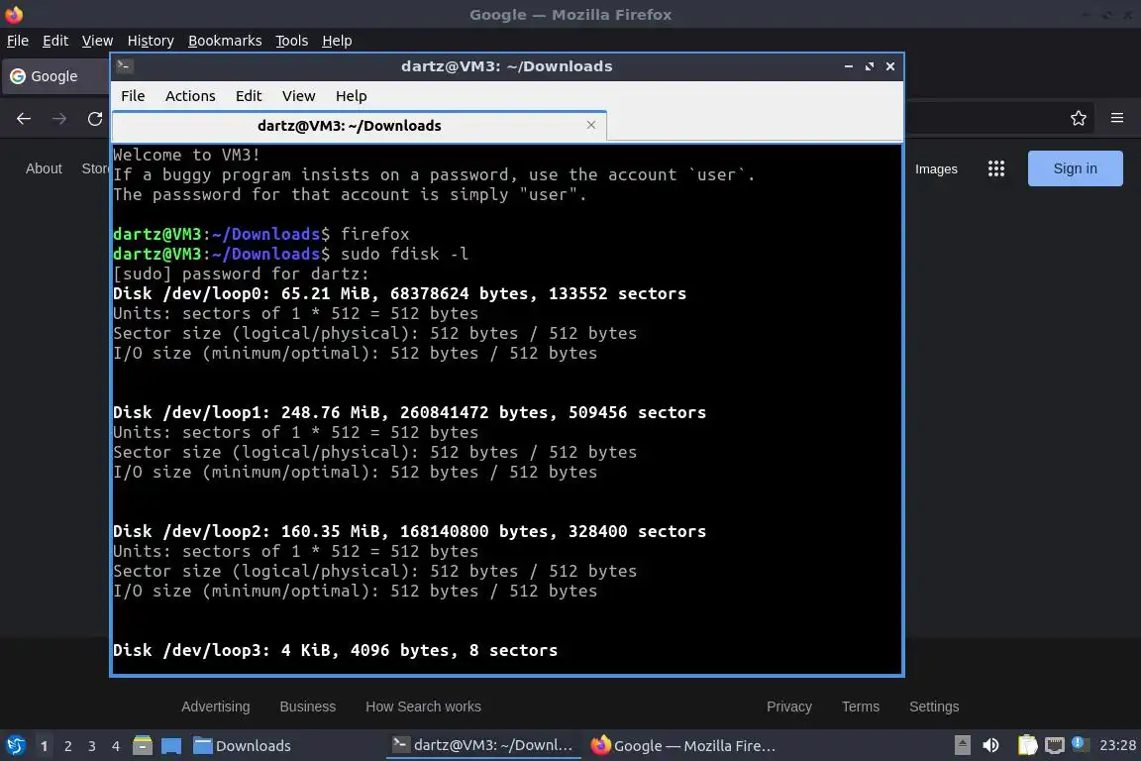The height and width of the screenshot is (761, 1141).
Task: Click the show desktop panel icon
Action: pyautogui.click(x=171, y=746)
